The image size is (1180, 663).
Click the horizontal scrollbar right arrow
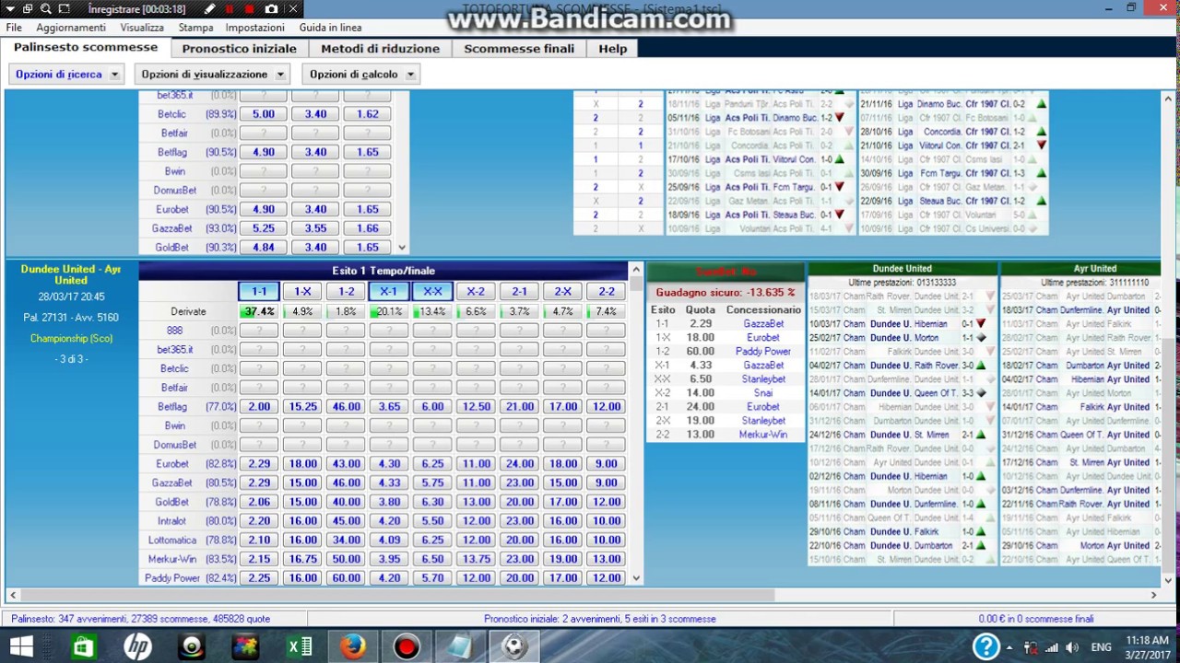(1153, 595)
